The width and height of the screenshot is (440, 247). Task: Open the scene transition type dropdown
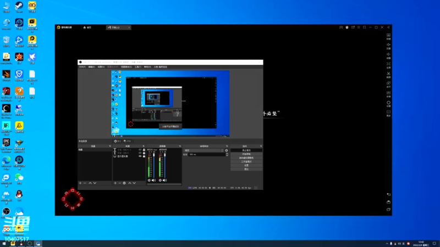pyautogui.click(x=204, y=150)
